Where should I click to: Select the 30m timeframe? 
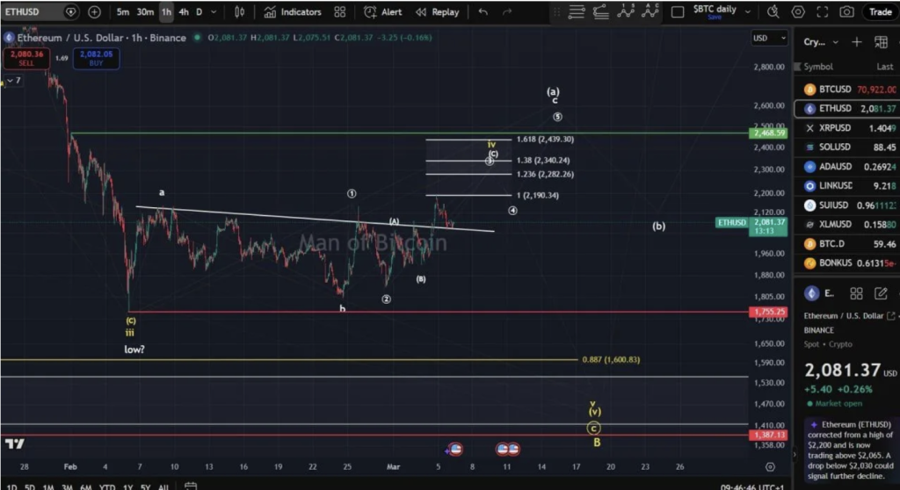click(145, 11)
